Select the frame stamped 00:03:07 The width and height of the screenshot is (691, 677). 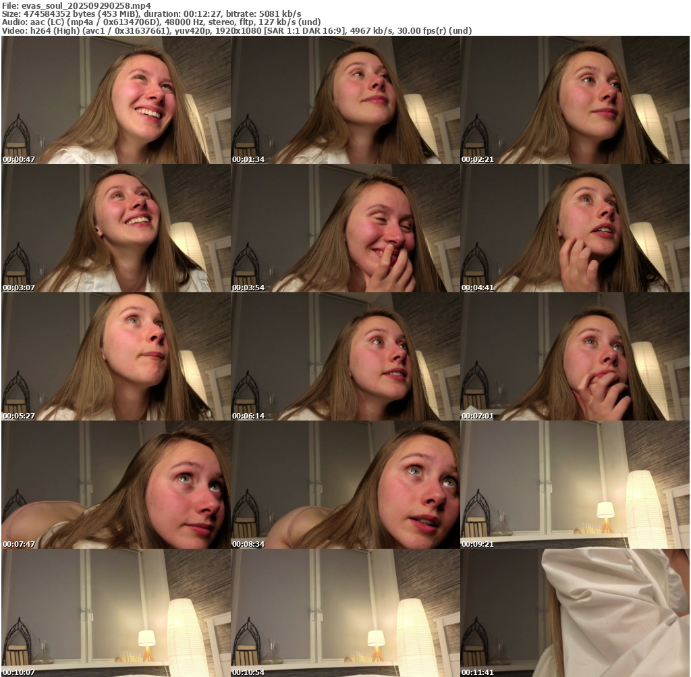[x=116, y=228]
